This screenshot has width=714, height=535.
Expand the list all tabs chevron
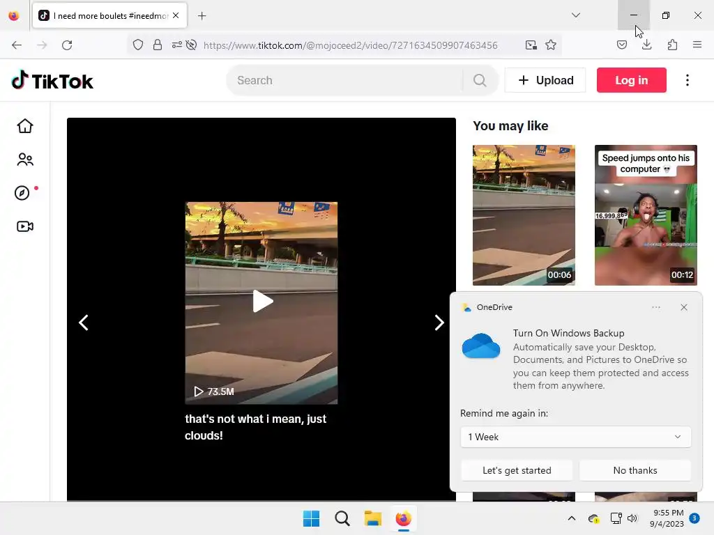pyautogui.click(x=576, y=15)
